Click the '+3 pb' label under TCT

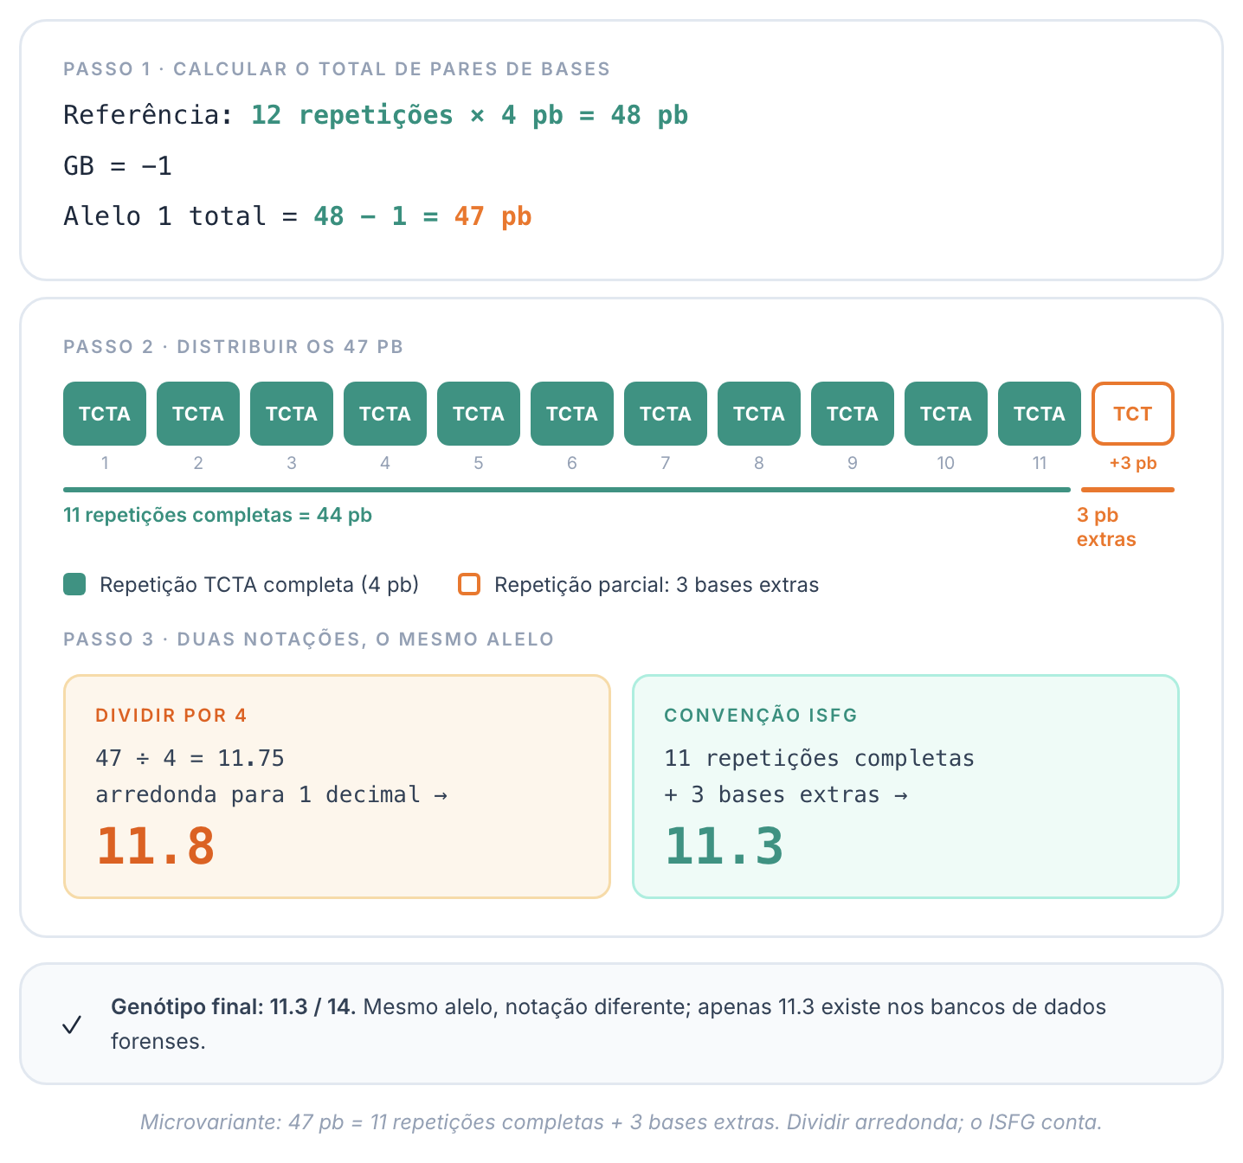[x=1133, y=463]
